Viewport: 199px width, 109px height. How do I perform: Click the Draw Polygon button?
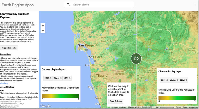[x=116, y=101]
